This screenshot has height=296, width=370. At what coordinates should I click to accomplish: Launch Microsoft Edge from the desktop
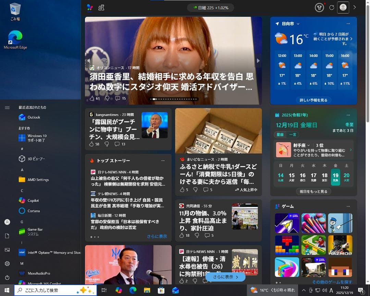coord(15,36)
